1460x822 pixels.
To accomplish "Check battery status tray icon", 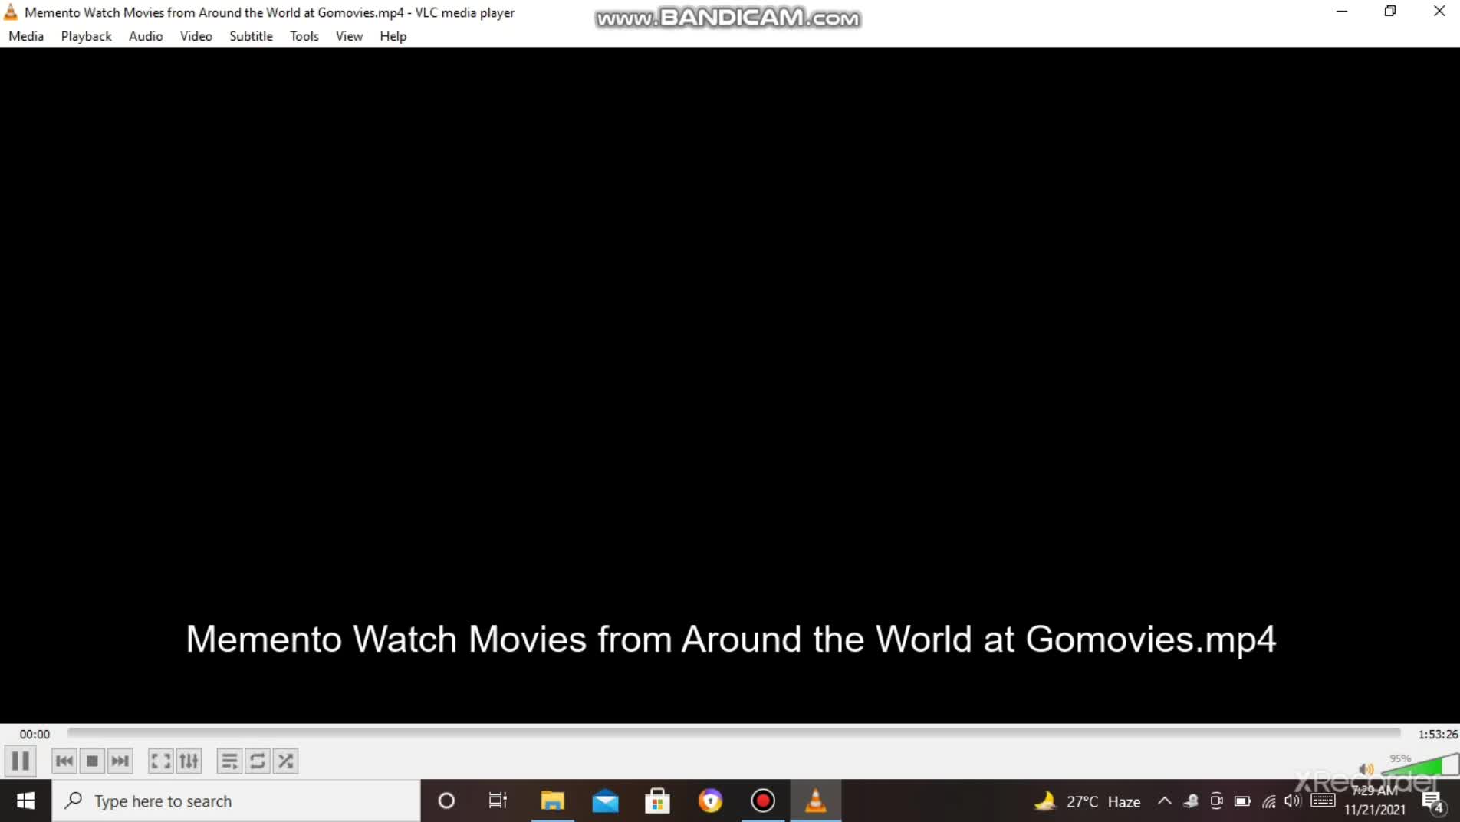I will pyautogui.click(x=1242, y=801).
